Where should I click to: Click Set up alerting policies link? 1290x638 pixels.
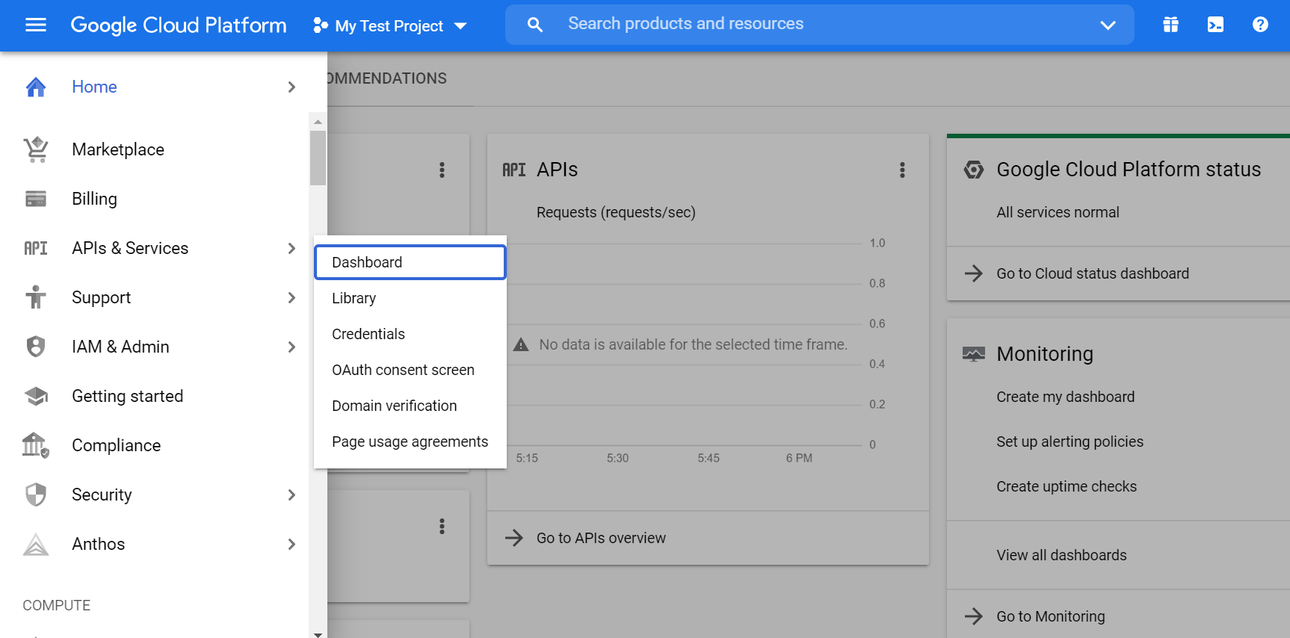(1070, 442)
